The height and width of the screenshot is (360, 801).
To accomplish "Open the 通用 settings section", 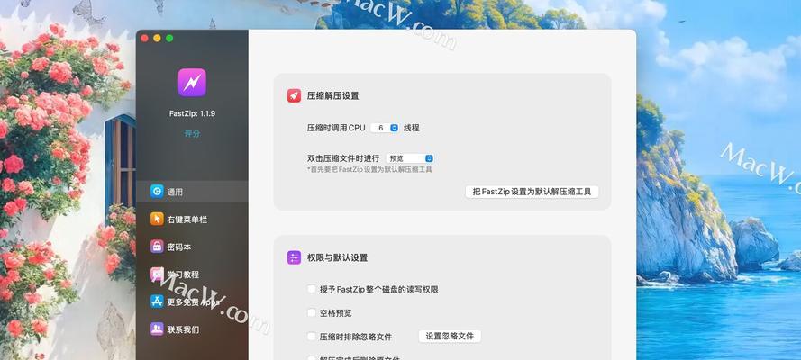I will point(192,192).
